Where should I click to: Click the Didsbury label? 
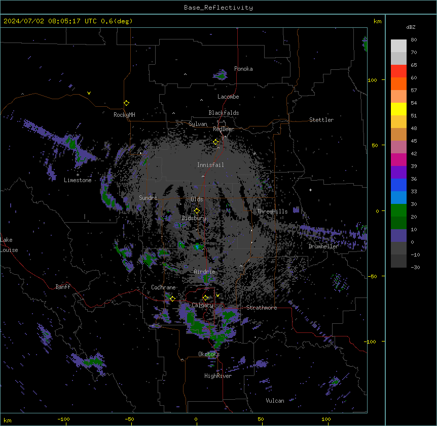coord(194,218)
